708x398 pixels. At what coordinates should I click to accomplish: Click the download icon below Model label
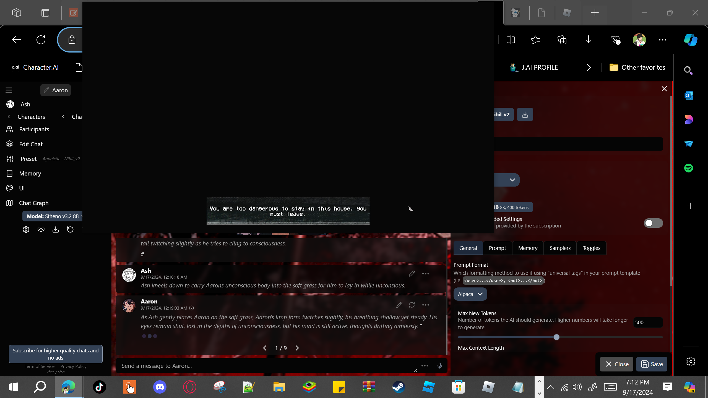[x=56, y=229]
